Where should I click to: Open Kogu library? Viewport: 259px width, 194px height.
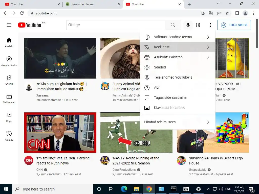[9, 117]
